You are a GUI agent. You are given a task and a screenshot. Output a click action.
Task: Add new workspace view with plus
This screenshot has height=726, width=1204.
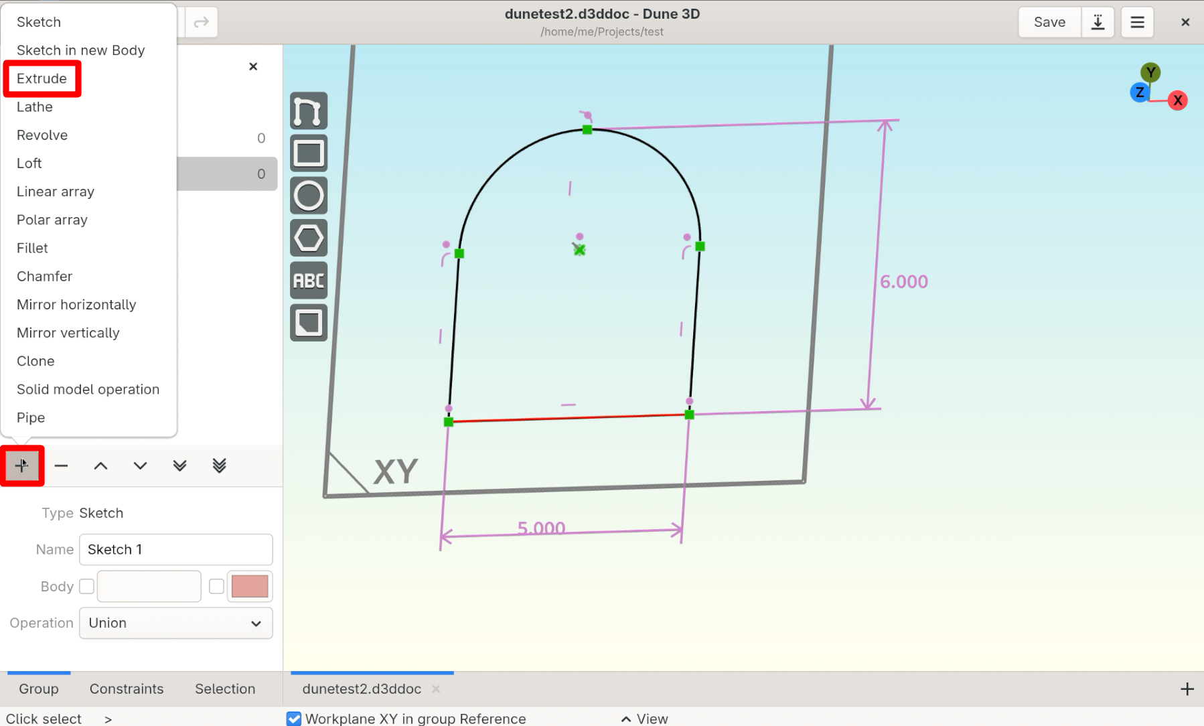tap(1187, 688)
